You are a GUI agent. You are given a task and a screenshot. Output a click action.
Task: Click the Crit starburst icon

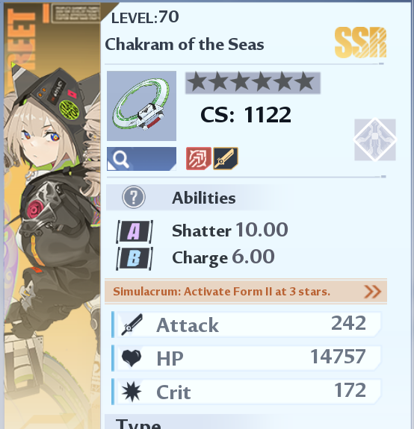(x=132, y=392)
